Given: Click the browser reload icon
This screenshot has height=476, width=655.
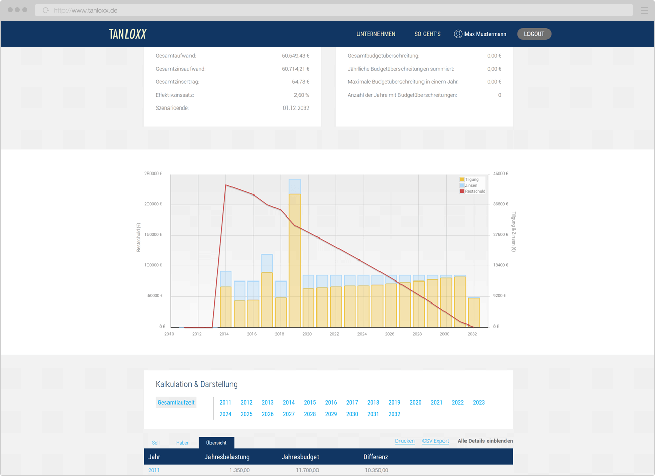Looking at the screenshot, I should [x=45, y=10].
